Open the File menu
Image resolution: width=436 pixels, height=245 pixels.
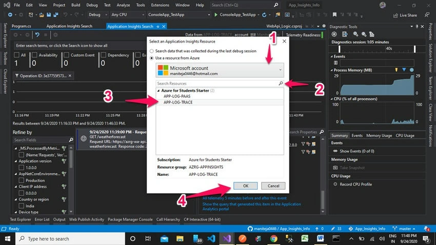coord(17,5)
